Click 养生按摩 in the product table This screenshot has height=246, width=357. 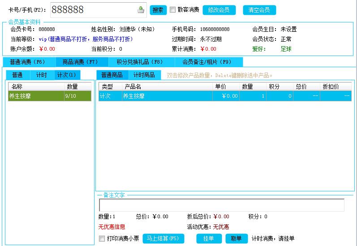tap(167, 96)
